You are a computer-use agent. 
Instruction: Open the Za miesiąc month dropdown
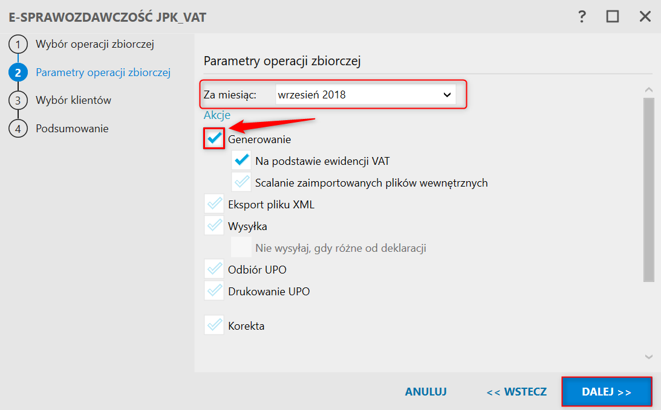tap(365, 95)
